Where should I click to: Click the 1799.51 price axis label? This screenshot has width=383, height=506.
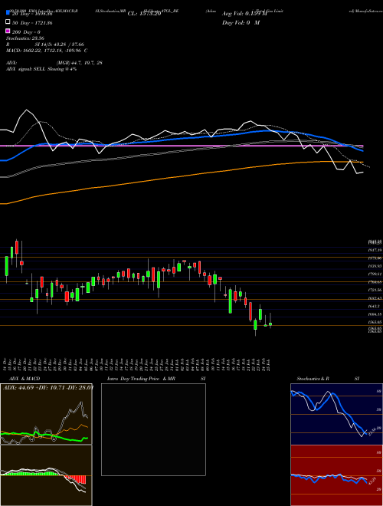tap(375, 274)
